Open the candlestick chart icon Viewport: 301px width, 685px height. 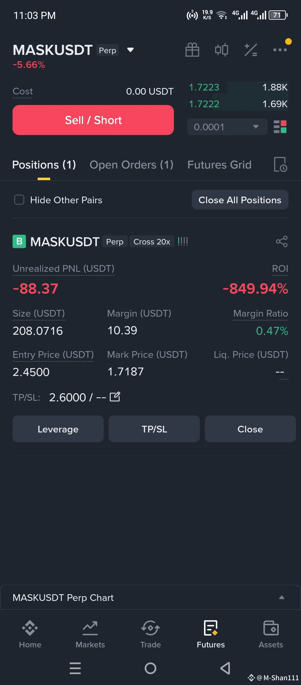click(x=222, y=50)
